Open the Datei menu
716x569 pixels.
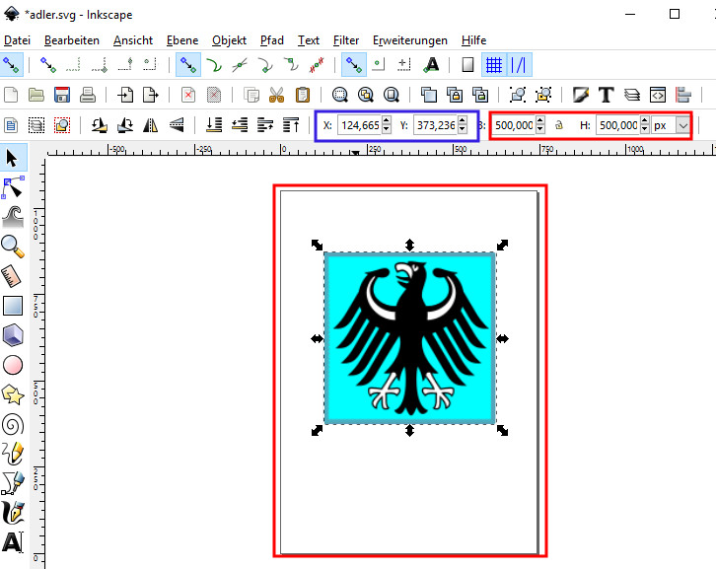(x=17, y=40)
